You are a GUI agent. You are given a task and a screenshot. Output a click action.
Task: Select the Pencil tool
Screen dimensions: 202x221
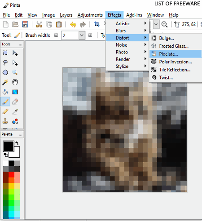(5, 111)
